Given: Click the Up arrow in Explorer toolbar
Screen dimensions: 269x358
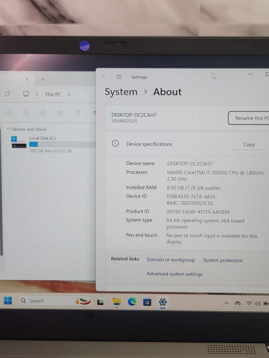Looking at the screenshot, I should (x=94, y=113).
